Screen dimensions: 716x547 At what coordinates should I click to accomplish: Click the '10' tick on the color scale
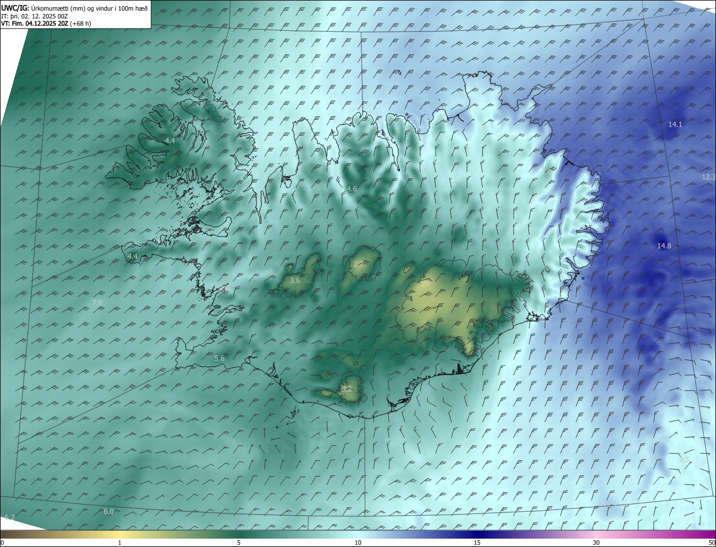[x=358, y=543]
